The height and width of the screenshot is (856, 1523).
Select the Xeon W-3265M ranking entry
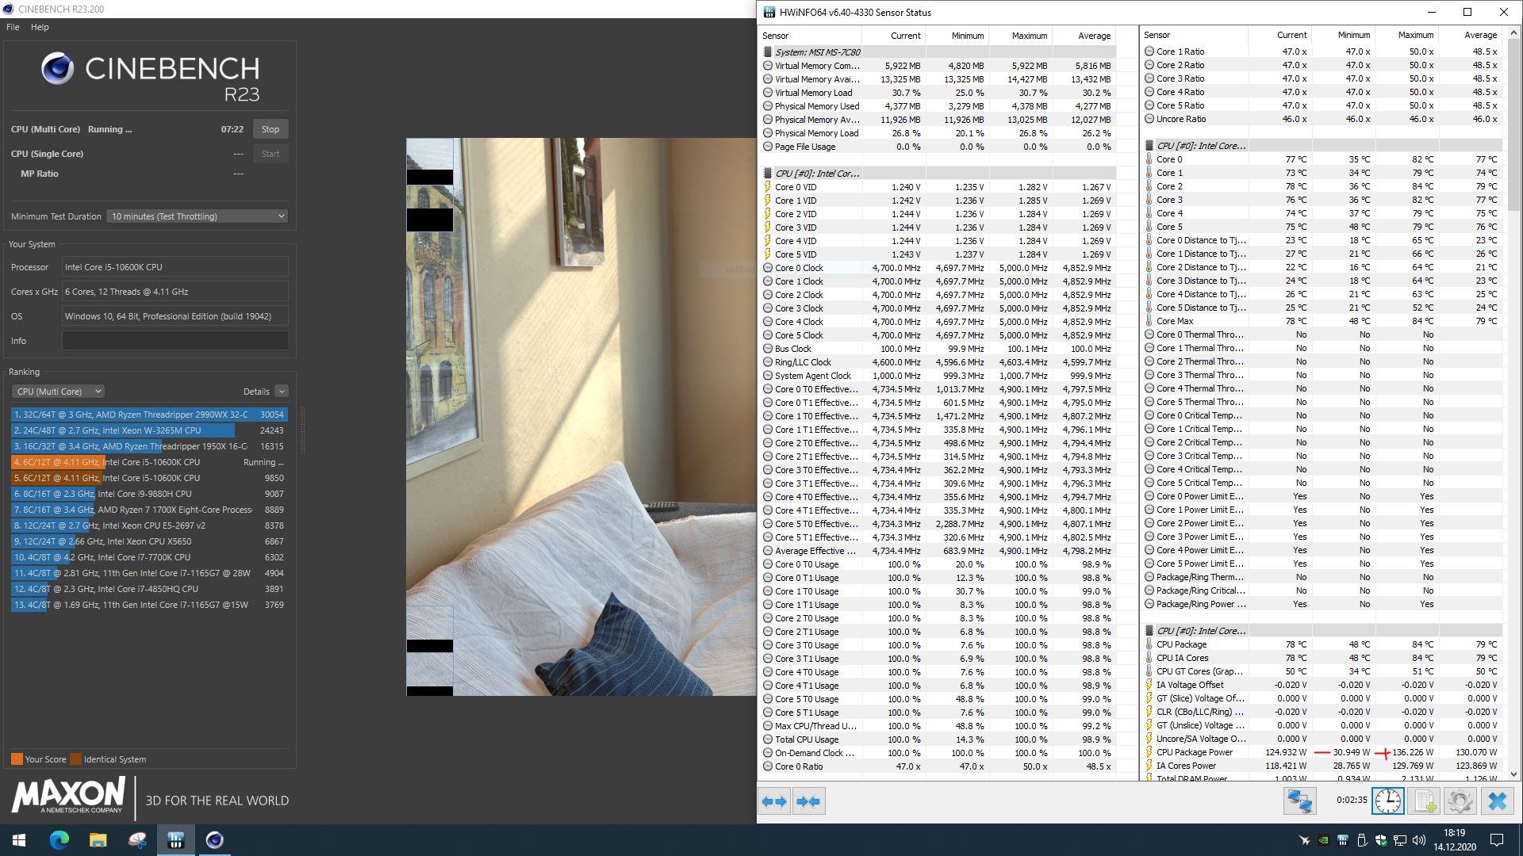[x=149, y=430]
